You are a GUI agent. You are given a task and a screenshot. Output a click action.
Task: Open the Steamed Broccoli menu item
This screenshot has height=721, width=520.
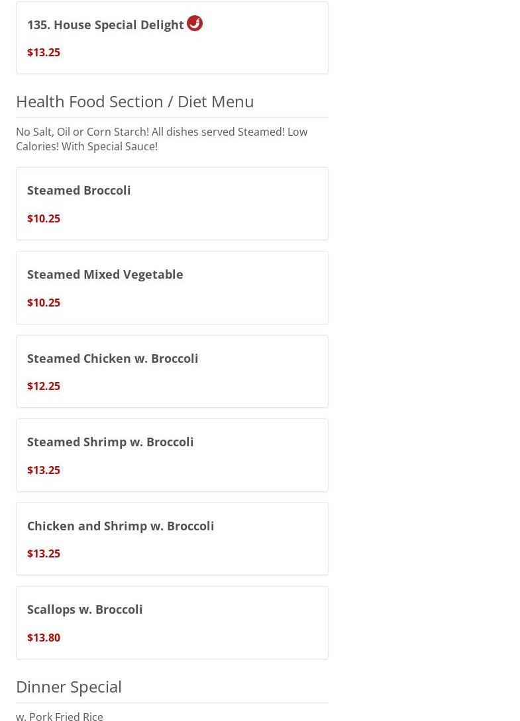pyautogui.click(x=79, y=190)
